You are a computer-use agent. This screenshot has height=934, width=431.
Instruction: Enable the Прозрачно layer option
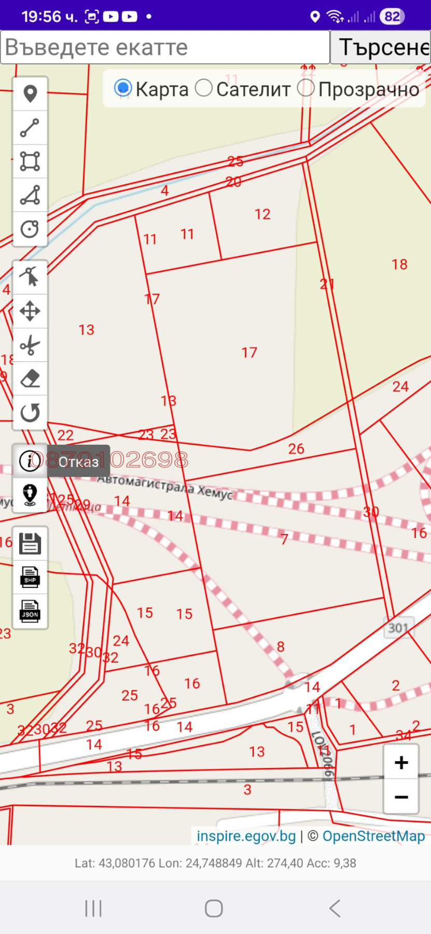[x=306, y=88]
